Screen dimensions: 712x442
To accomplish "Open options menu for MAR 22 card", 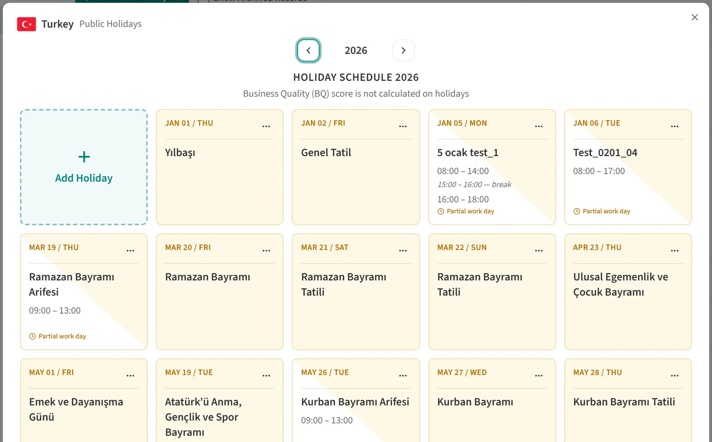I will point(539,251).
